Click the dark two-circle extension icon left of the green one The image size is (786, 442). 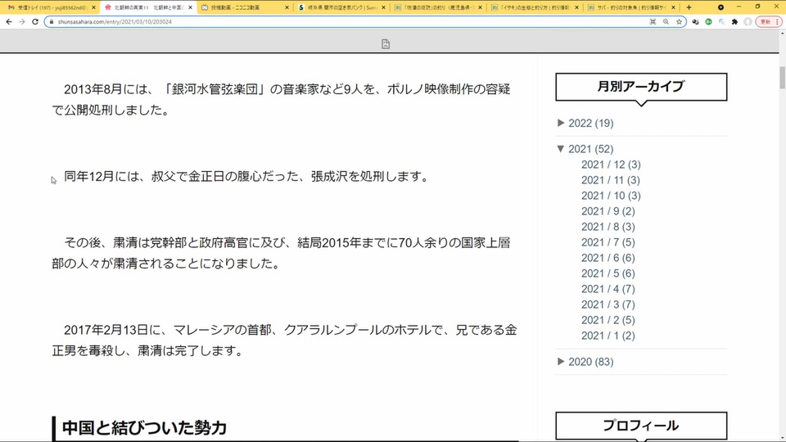(695, 22)
